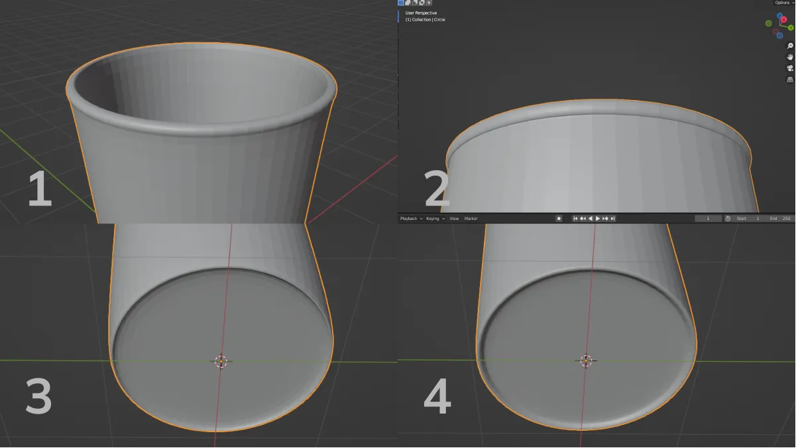796x448 pixels.
Task: Click the '(1) Collection | Circle' text
Action: (x=426, y=20)
